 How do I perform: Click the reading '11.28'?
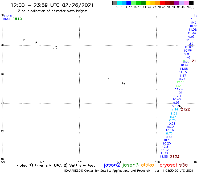click(165, 150)
